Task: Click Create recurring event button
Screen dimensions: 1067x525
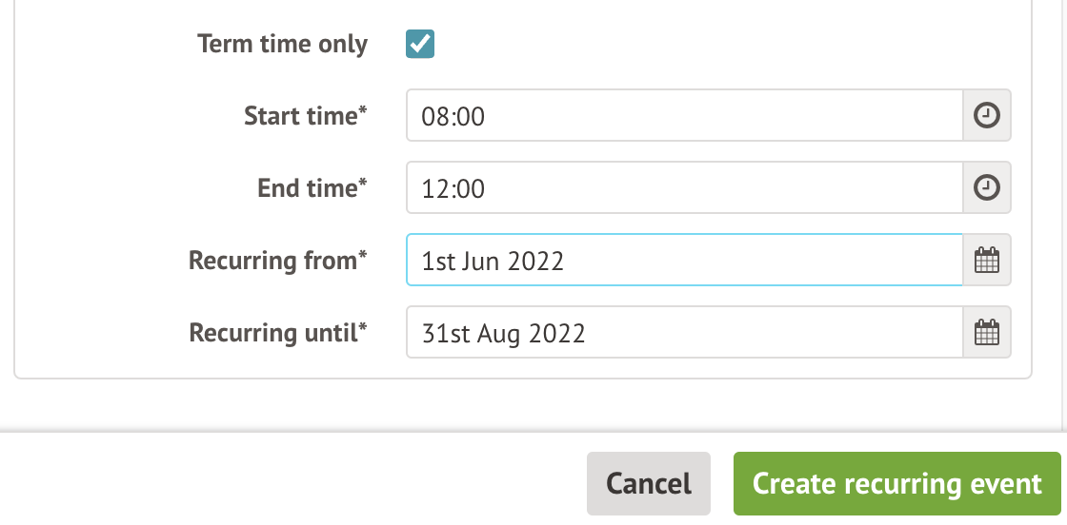Action: tap(896, 483)
